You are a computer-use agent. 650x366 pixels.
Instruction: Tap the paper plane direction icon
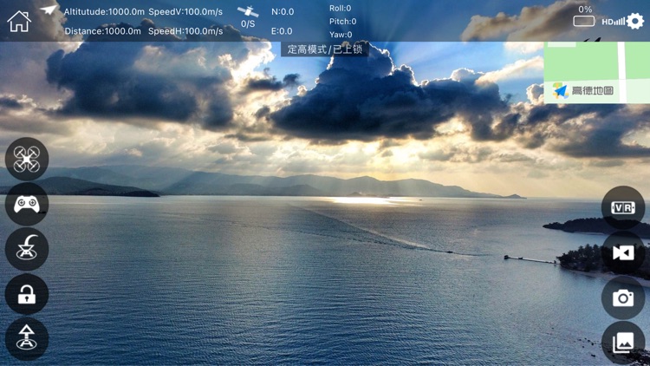point(48,10)
